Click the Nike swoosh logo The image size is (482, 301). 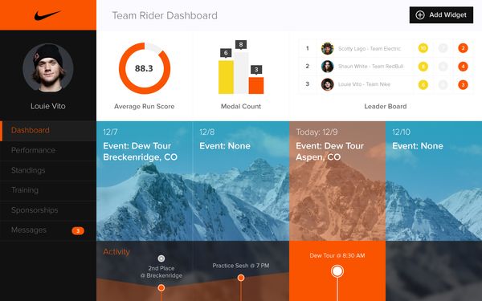47,15
